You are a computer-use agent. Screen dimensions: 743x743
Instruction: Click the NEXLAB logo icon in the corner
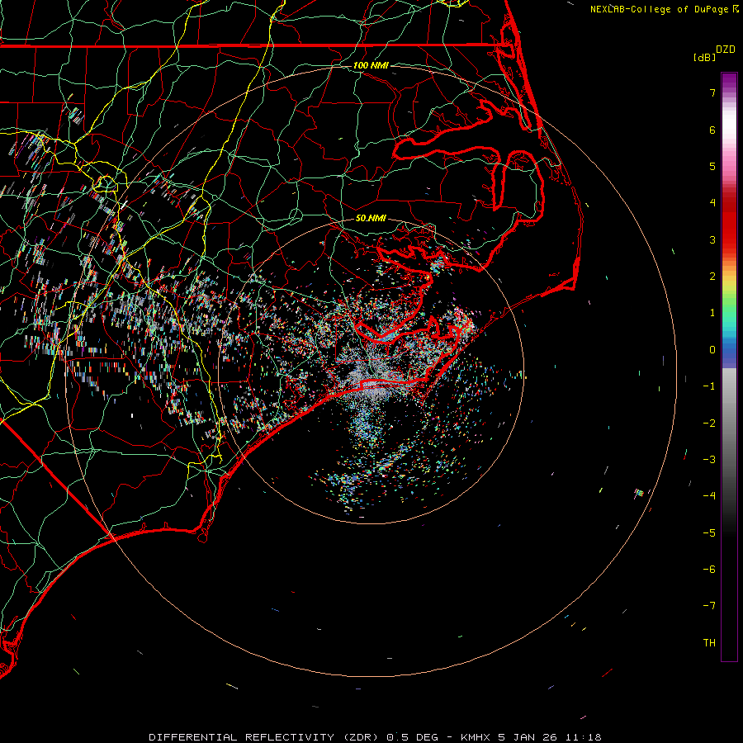[736, 9]
